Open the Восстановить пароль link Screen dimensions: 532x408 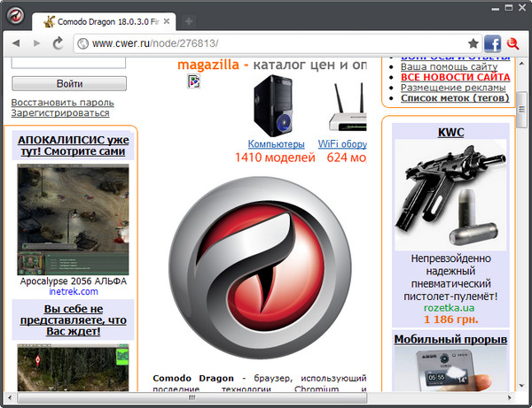(x=63, y=103)
